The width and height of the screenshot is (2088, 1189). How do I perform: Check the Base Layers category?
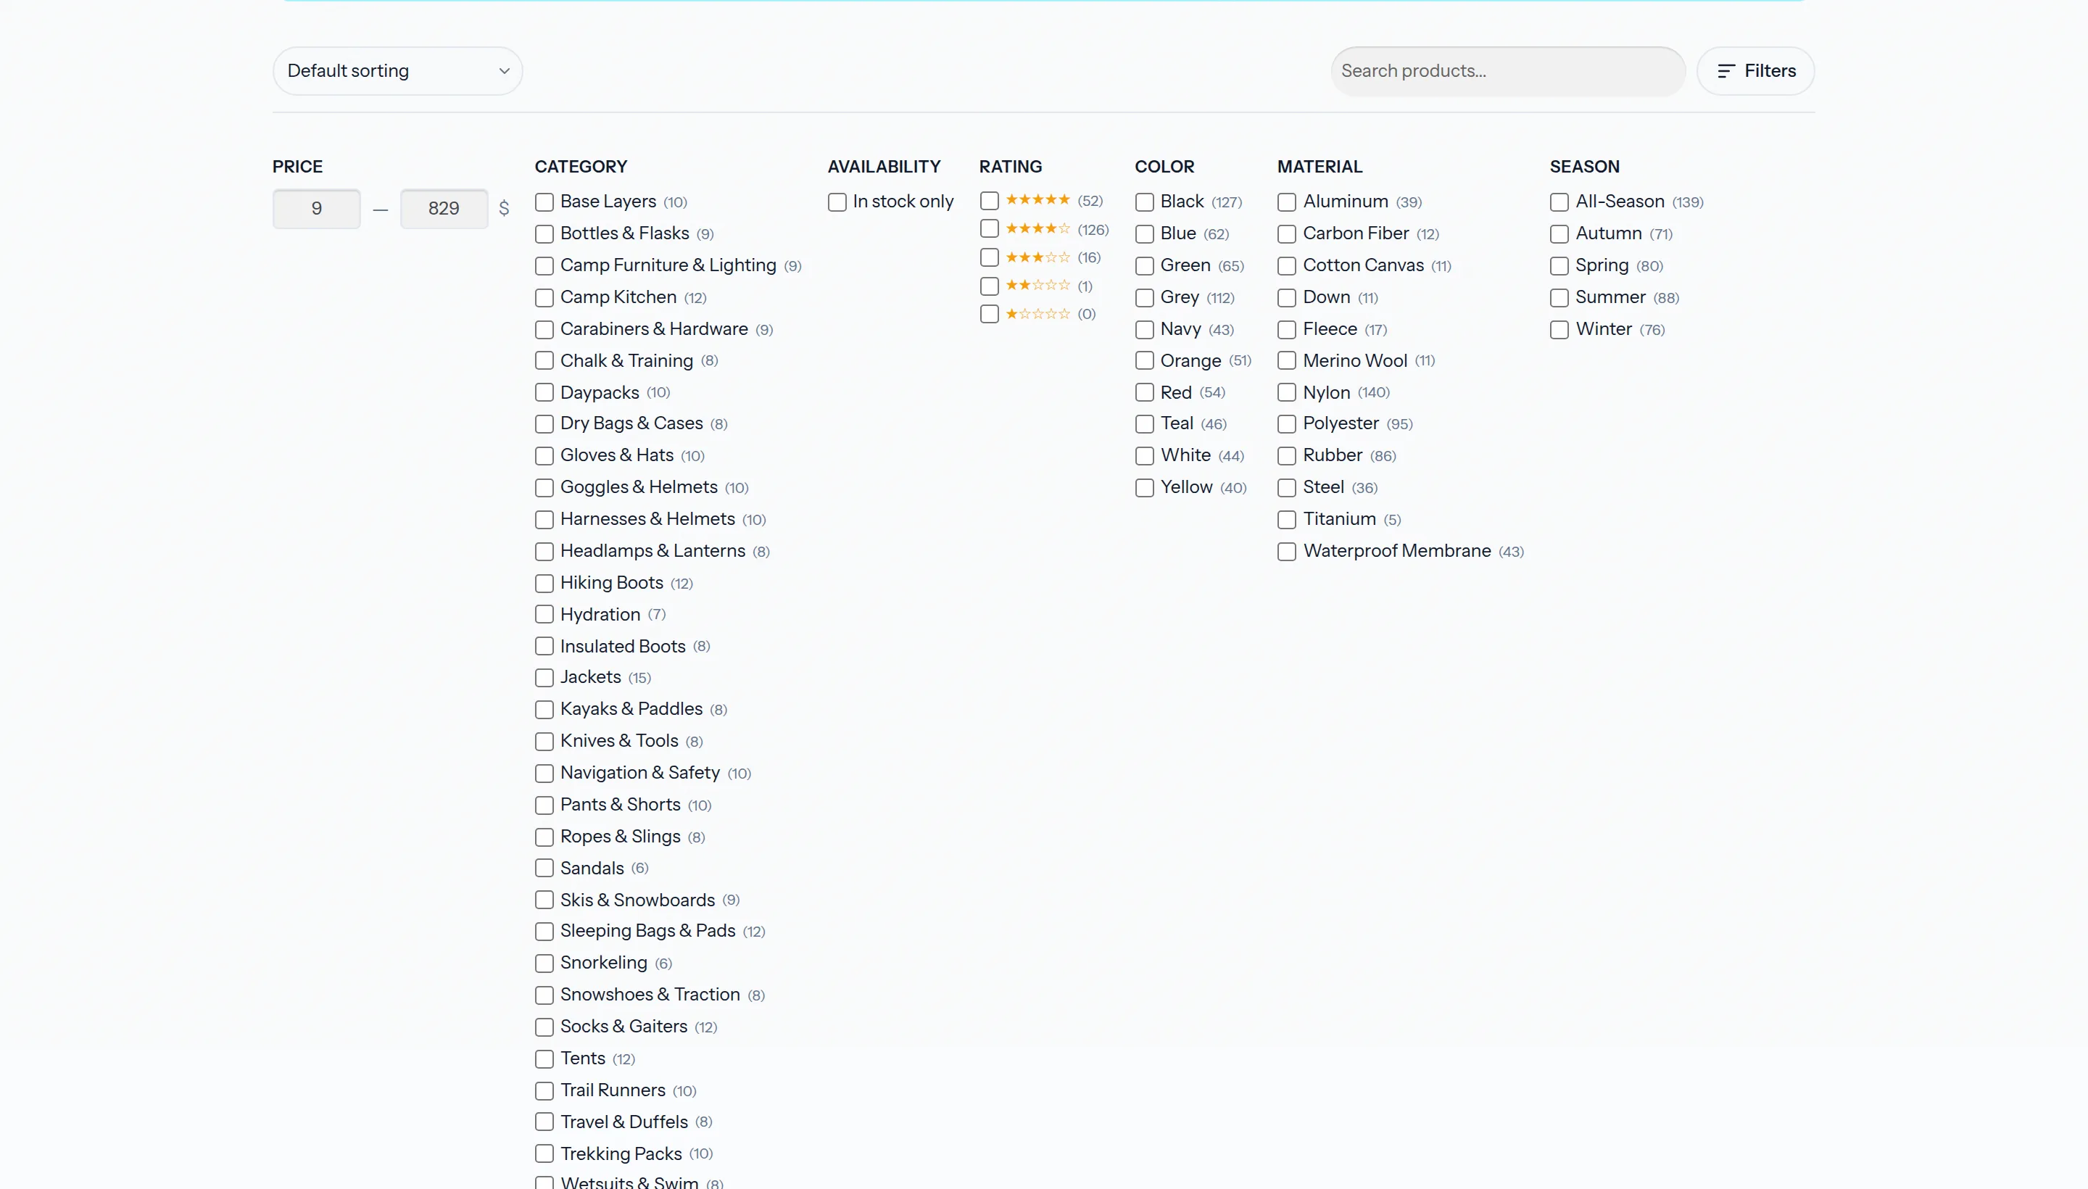coord(544,202)
